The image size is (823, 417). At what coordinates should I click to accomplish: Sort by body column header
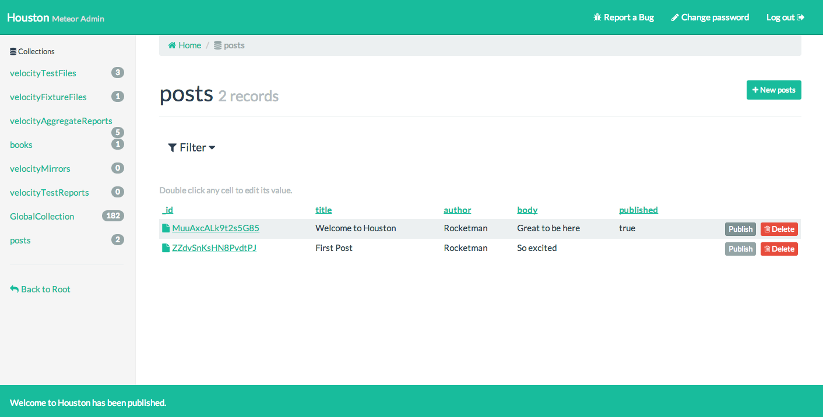[527, 210]
